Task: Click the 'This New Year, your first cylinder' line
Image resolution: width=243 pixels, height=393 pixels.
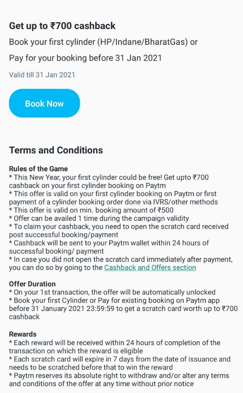Action: 109,177
